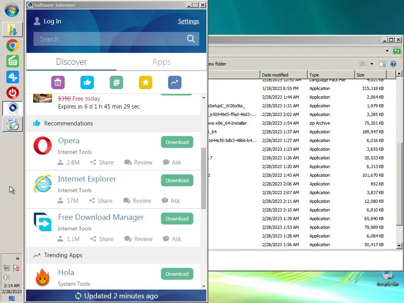Click the network tray icon
The width and height of the screenshot is (404, 303).
point(7,268)
